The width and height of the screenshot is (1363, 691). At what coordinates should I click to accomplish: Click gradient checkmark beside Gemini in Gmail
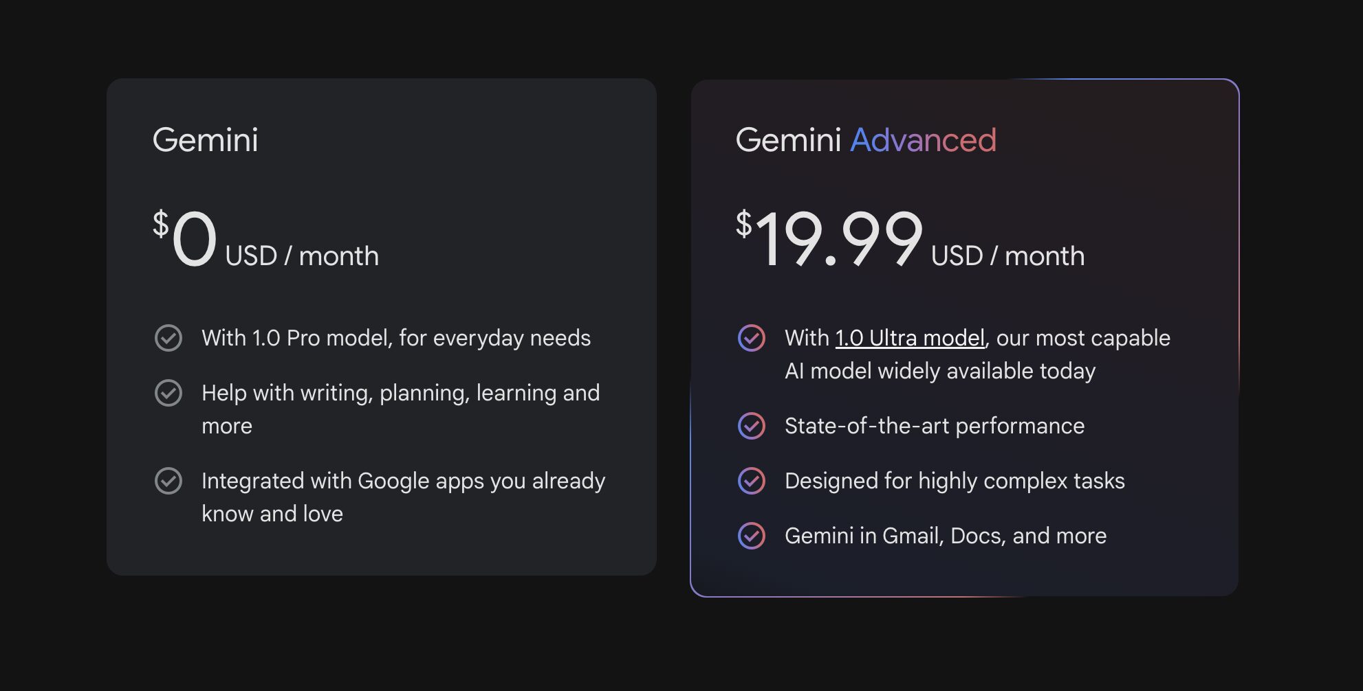(x=752, y=536)
